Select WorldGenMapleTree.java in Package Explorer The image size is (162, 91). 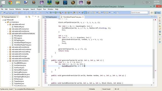pyautogui.click(x=23, y=43)
